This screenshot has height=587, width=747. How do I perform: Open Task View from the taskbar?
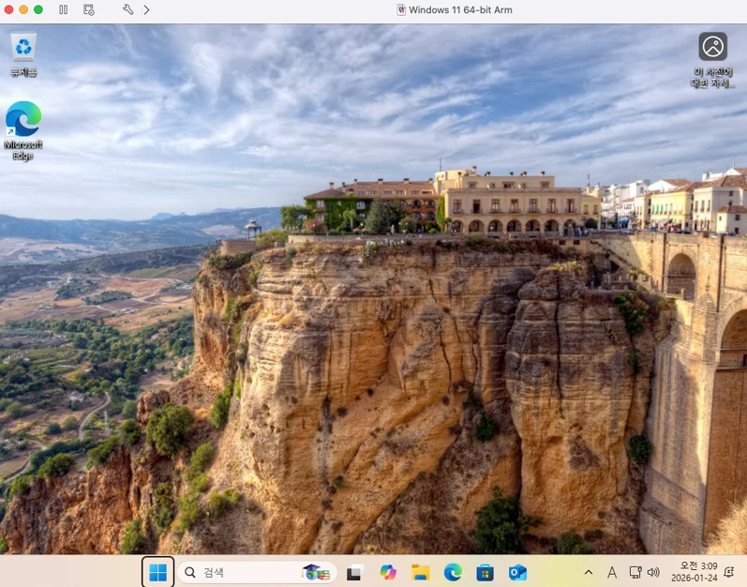pyautogui.click(x=355, y=572)
